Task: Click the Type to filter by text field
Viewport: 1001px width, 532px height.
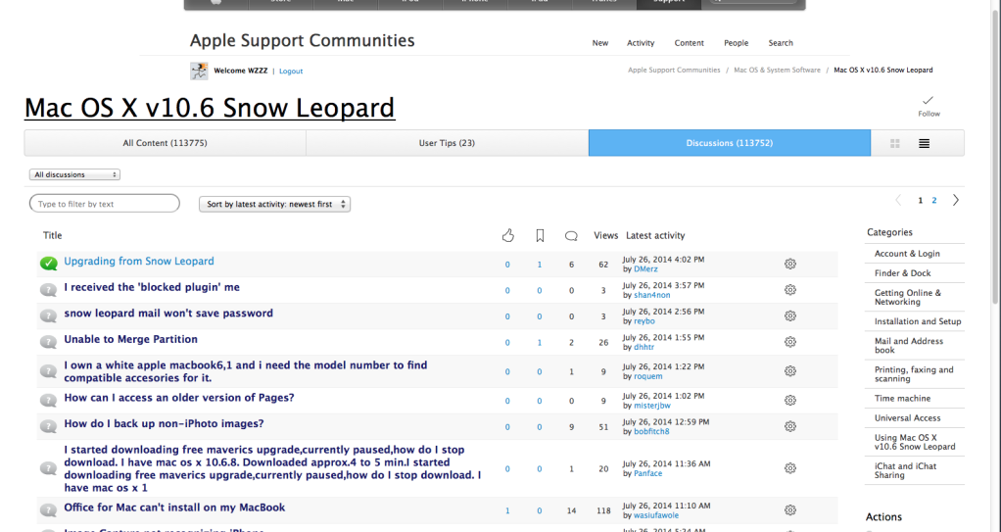Action: point(105,204)
